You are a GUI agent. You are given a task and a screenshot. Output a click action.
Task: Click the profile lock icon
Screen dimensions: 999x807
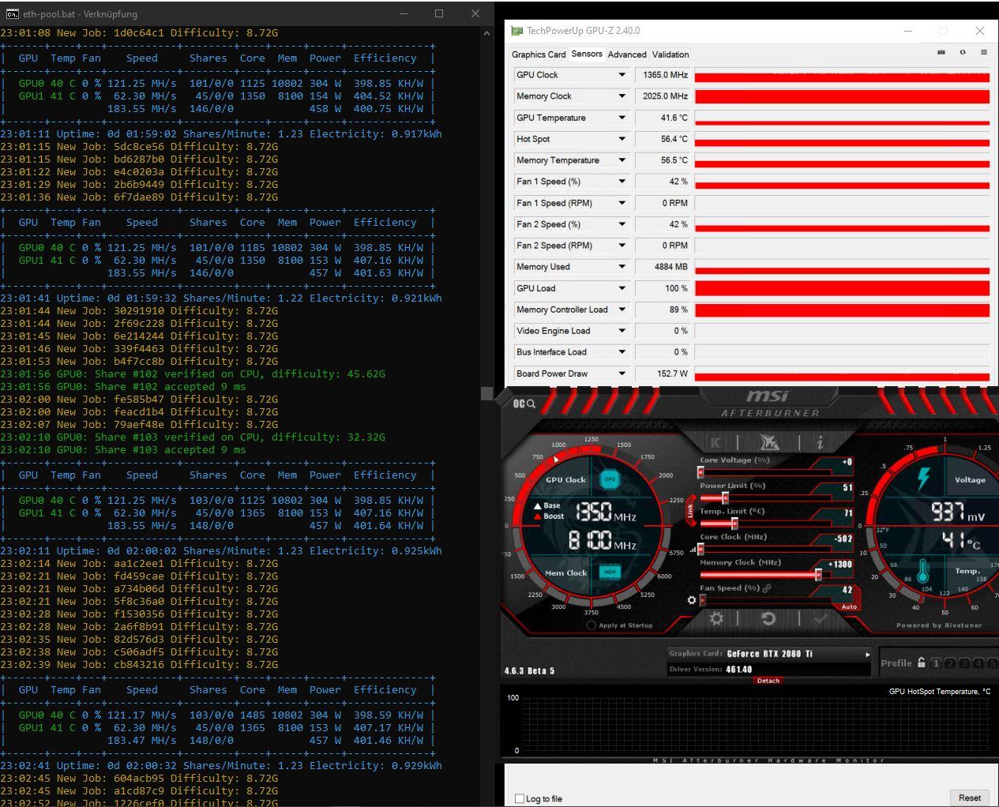point(921,662)
